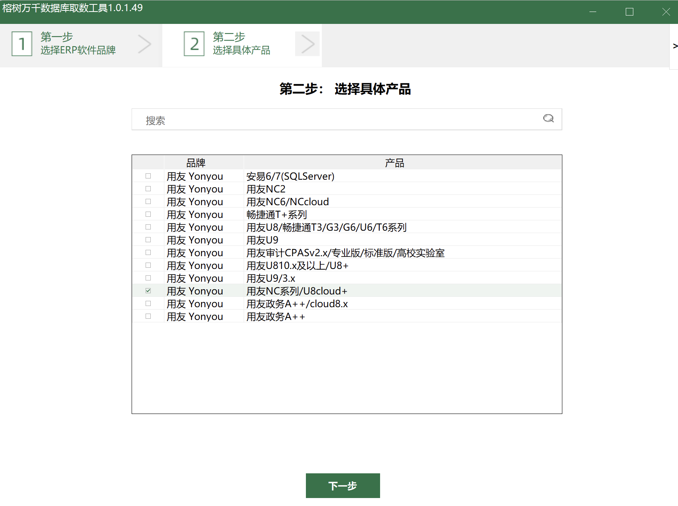
Task: Click the search magnifier icon
Action: click(x=548, y=118)
